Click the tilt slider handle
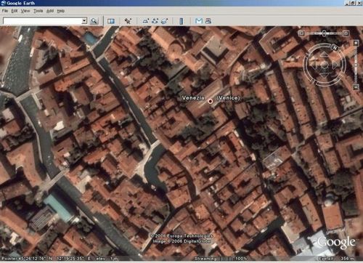The width and height of the screenshot is (363, 263). coord(325,33)
